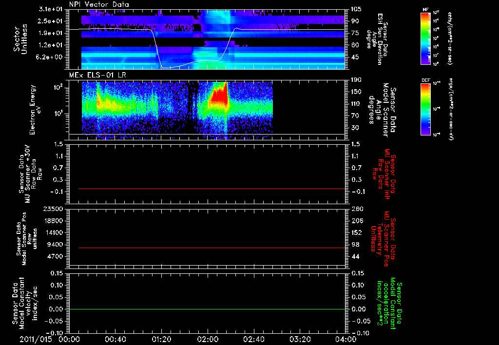This screenshot has height=345, width=499.
Task: Click the '1.9e+01' sector axis value
Action: point(51,33)
